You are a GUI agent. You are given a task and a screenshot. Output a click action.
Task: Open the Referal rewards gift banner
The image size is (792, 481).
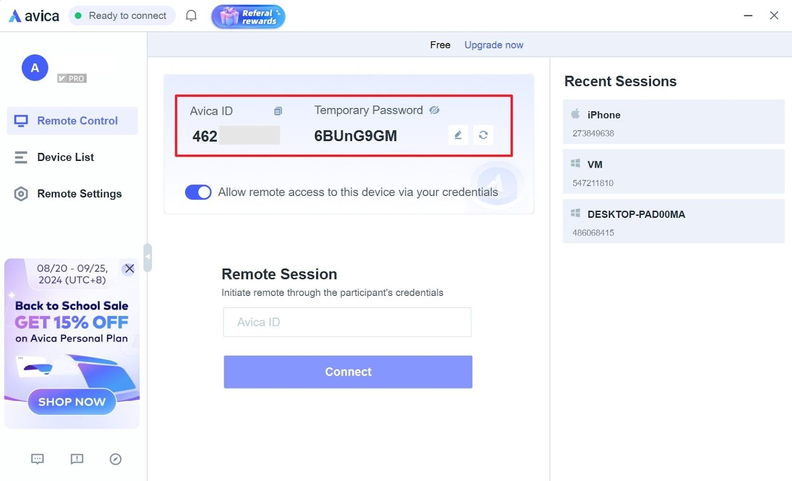coord(248,17)
